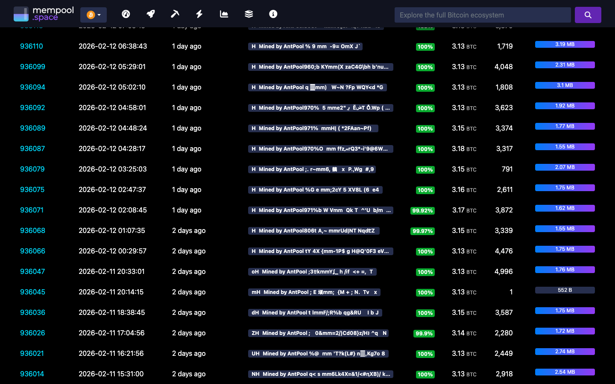The image size is (615, 384).
Task: Open block 936014 details
Action: pyautogui.click(x=32, y=374)
